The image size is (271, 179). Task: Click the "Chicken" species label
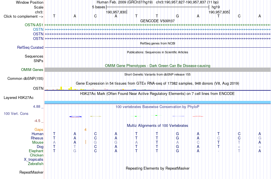[x=37, y=155]
